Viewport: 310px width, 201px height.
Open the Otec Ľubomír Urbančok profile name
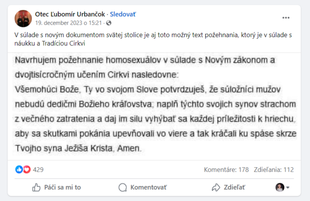click(x=70, y=14)
